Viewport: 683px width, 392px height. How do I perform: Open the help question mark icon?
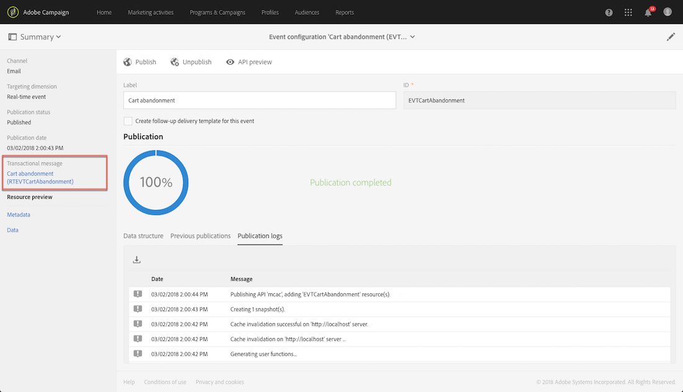point(609,12)
